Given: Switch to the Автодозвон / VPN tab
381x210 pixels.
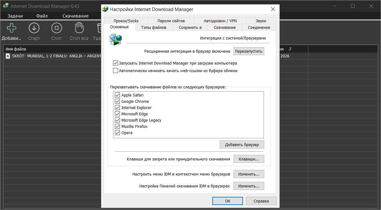Looking at the screenshot, I should [220, 21].
